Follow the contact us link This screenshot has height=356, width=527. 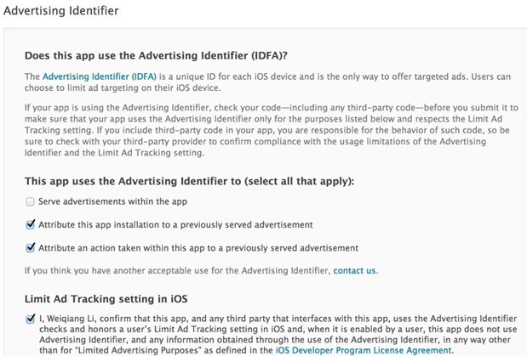[x=354, y=270]
